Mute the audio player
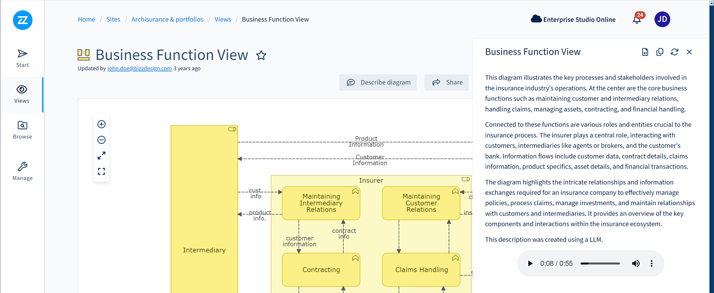The width and height of the screenshot is (714, 293). tap(636, 264)
